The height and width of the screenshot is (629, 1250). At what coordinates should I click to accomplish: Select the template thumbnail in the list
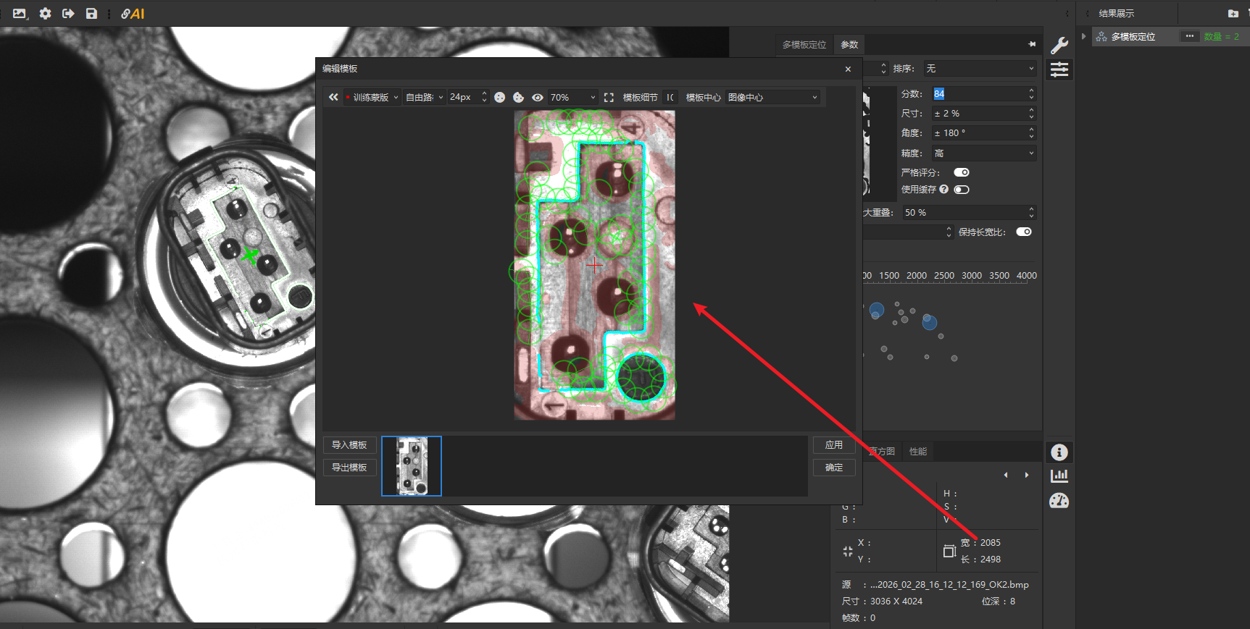pyautogui.click(x=412, y=466)
